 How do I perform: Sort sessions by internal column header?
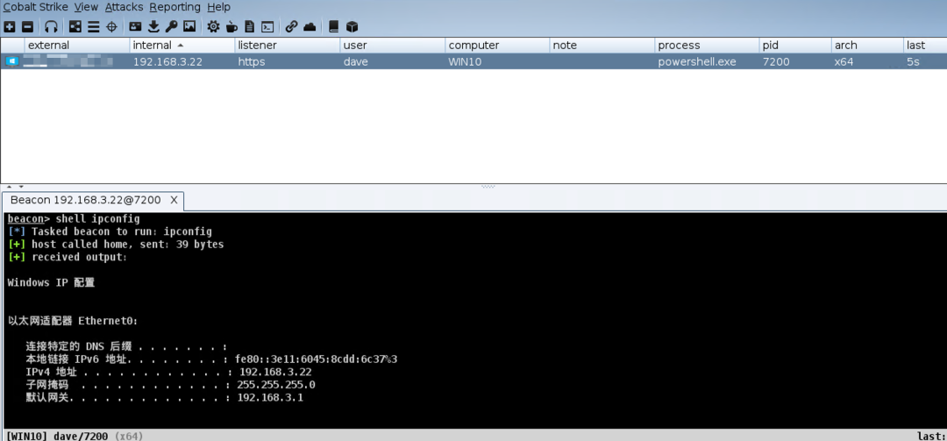point(182,46)
